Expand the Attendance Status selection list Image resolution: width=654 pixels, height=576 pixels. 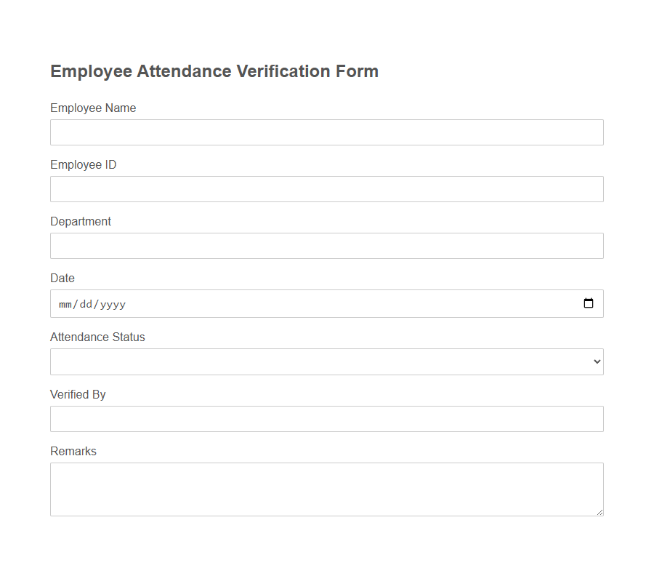click(x=326, y=361)
